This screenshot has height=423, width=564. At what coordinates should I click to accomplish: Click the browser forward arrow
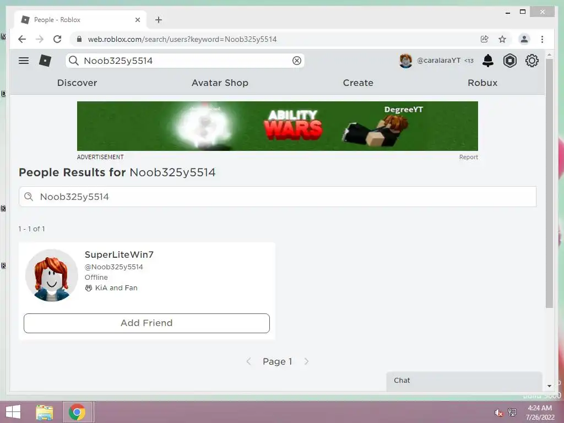(40, 39)
